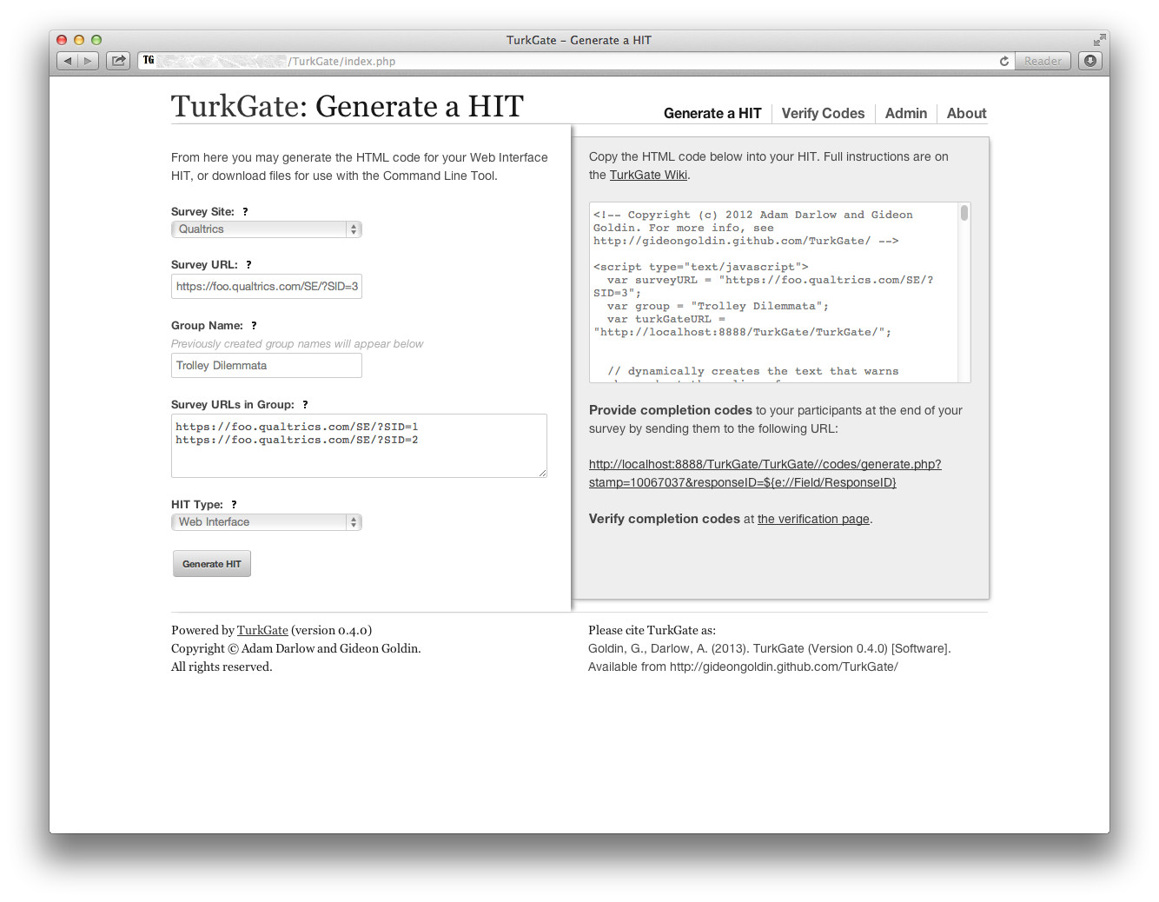Screen dimensions: 1159x902
Task: Click the back navigation arrow
Action: [x=67, y=60]
